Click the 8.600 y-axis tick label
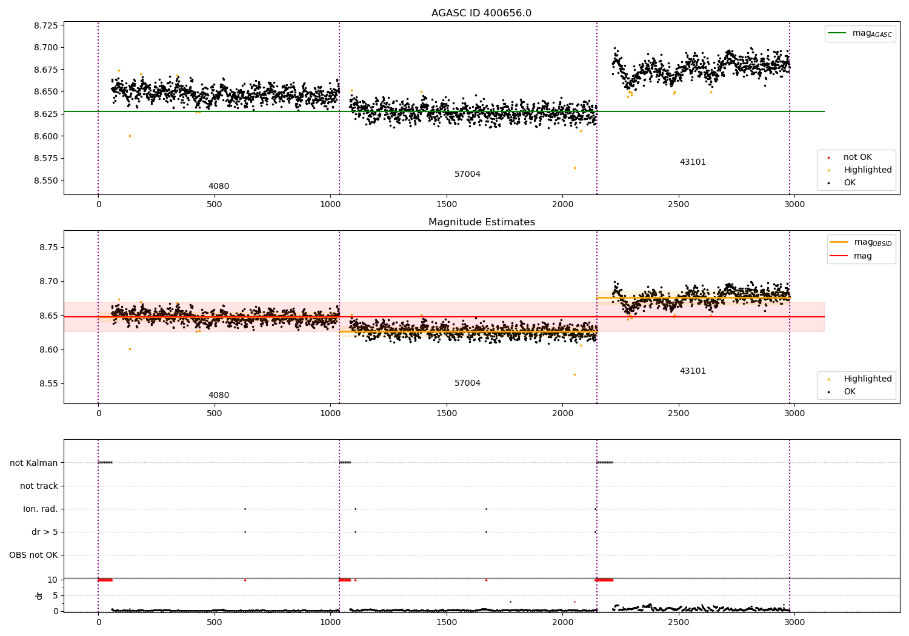This screenshot has width=909, height=636. point(46,136)
